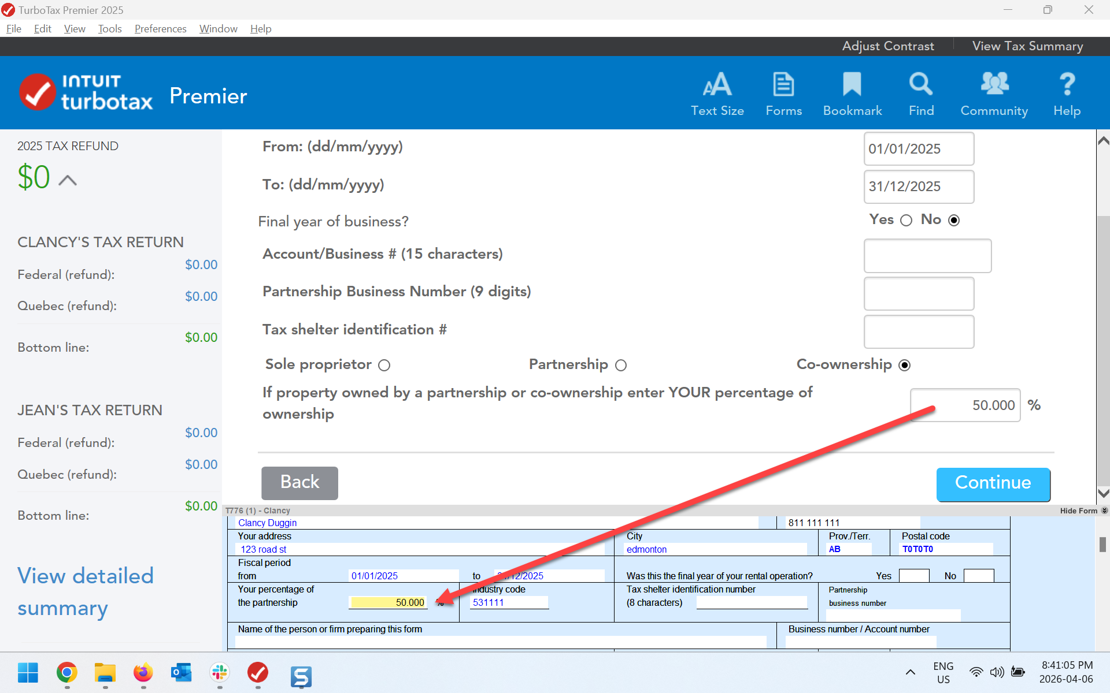Screen dimensions: 1110x693
Task: Choose the Partnership radio option
Action: coord(621,365)
